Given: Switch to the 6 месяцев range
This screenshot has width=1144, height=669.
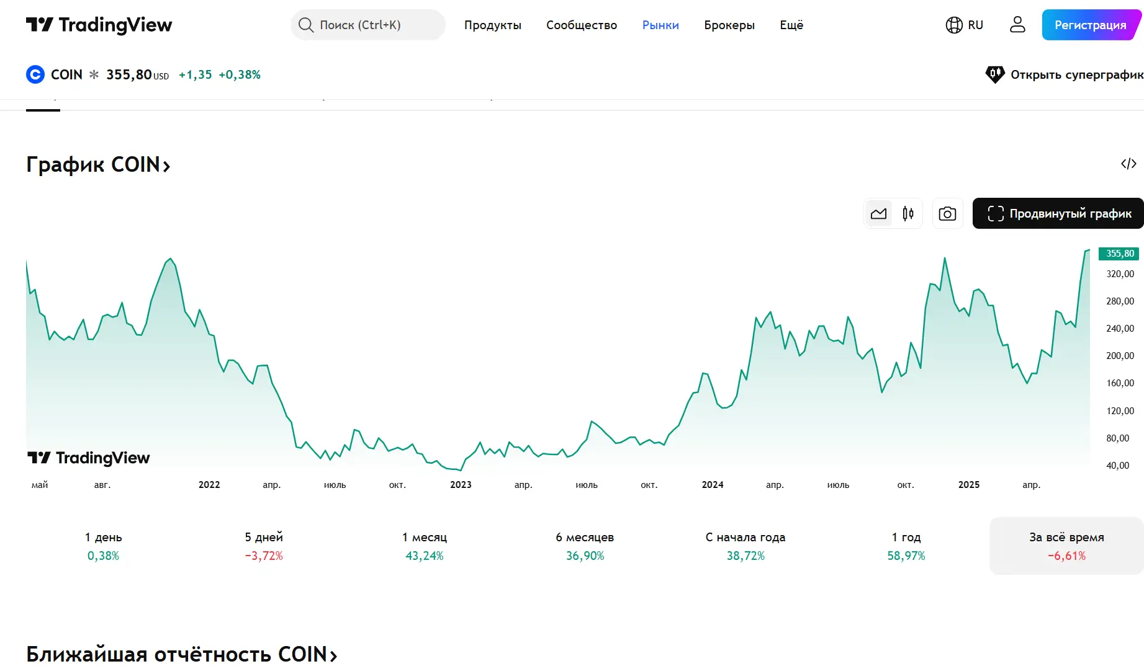Looking at the screenshot, I should pyautogui.click(x=584, y=546).
